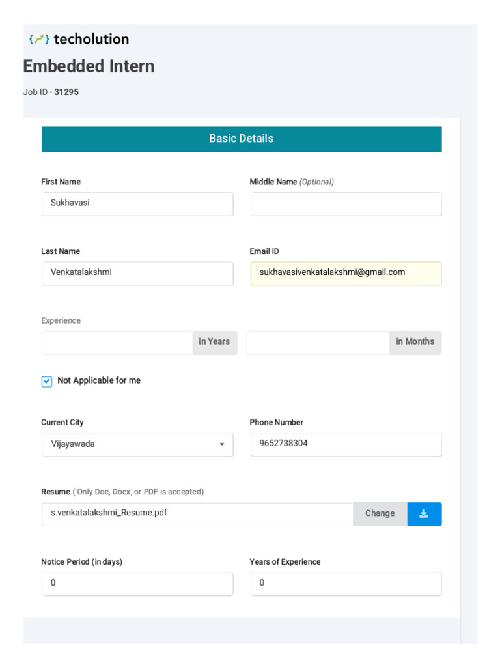Viewport: 500px width, 667px height.
Task: Click the Embedded Intern job title
Action: [89, 66]
